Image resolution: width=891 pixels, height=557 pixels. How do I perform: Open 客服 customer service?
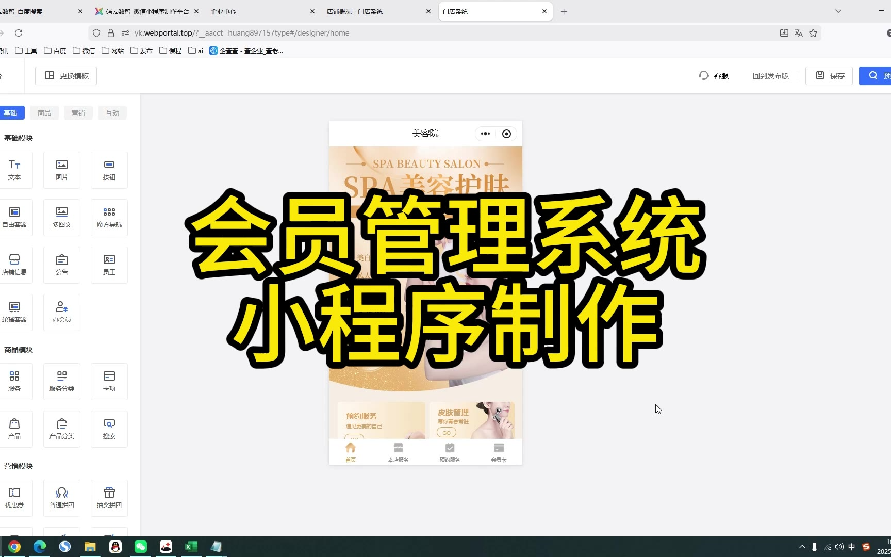pos(714,76)
